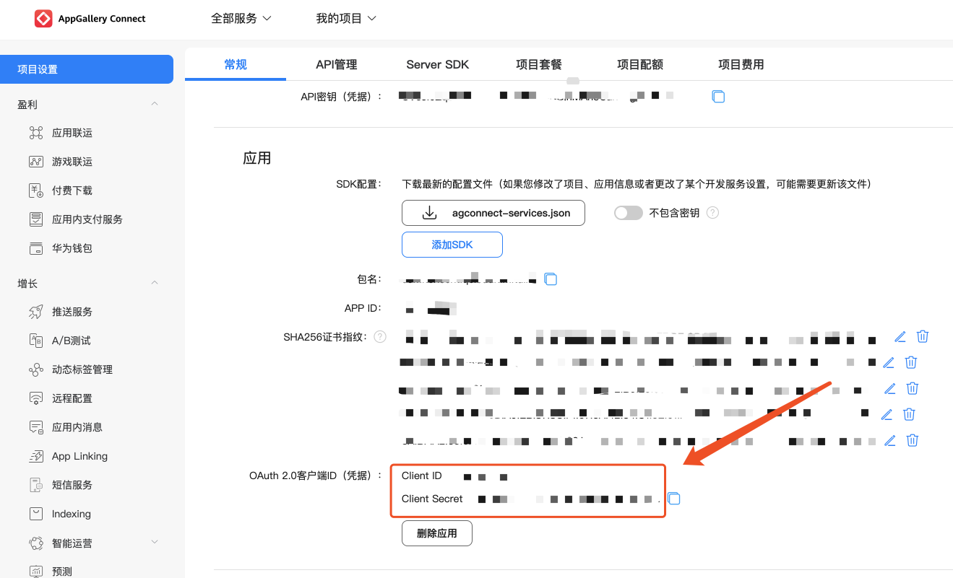Collapse the 盈利 sidebar section
This screenshot has height=578, width=953.
[155, 104]
